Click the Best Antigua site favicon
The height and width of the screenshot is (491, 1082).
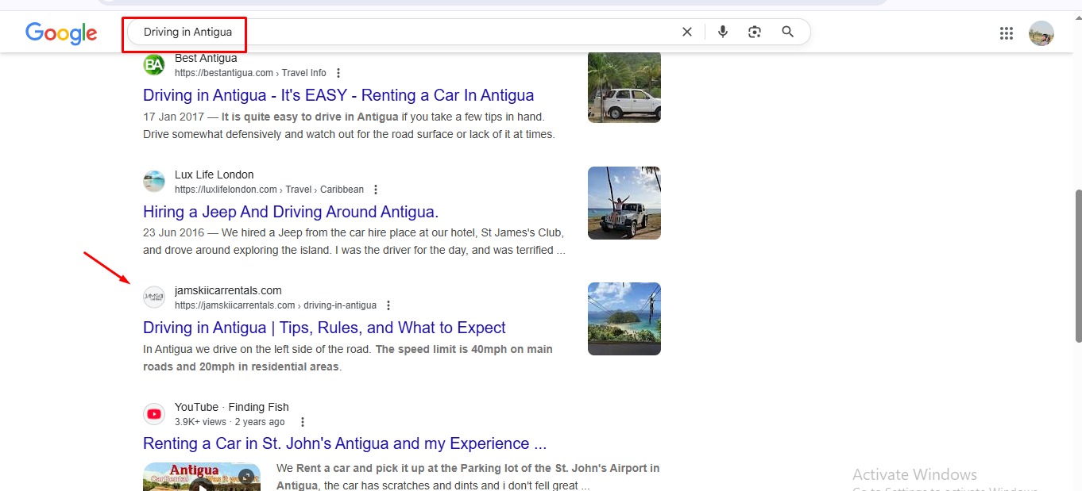(153, 65)
